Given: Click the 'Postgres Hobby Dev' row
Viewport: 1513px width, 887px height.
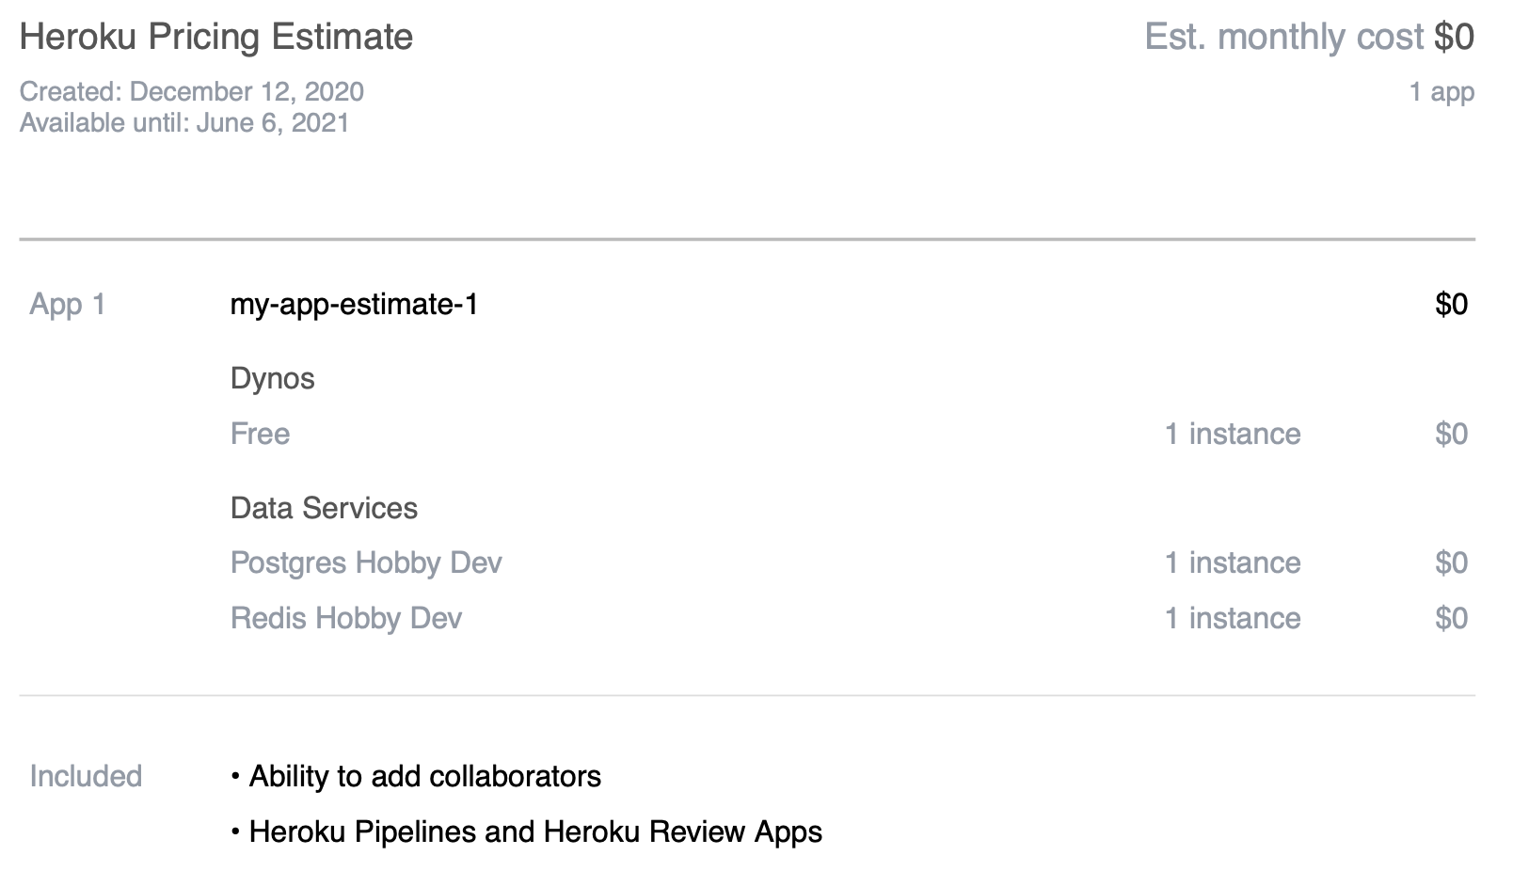Looking at the screenshot, I should point(366,563).
